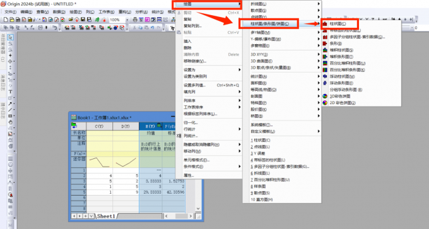Click the vertical scrollbar down arrow in Book1

[x=198, y=209]
